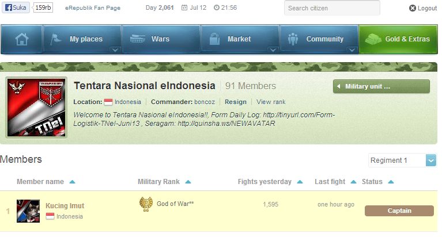Click the Home icon in navigation bar
This screenshot has width=442, height=237.
coord(21,39)
